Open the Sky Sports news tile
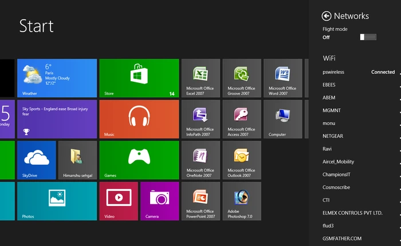 pyautogui.click(x=57, y=119)
